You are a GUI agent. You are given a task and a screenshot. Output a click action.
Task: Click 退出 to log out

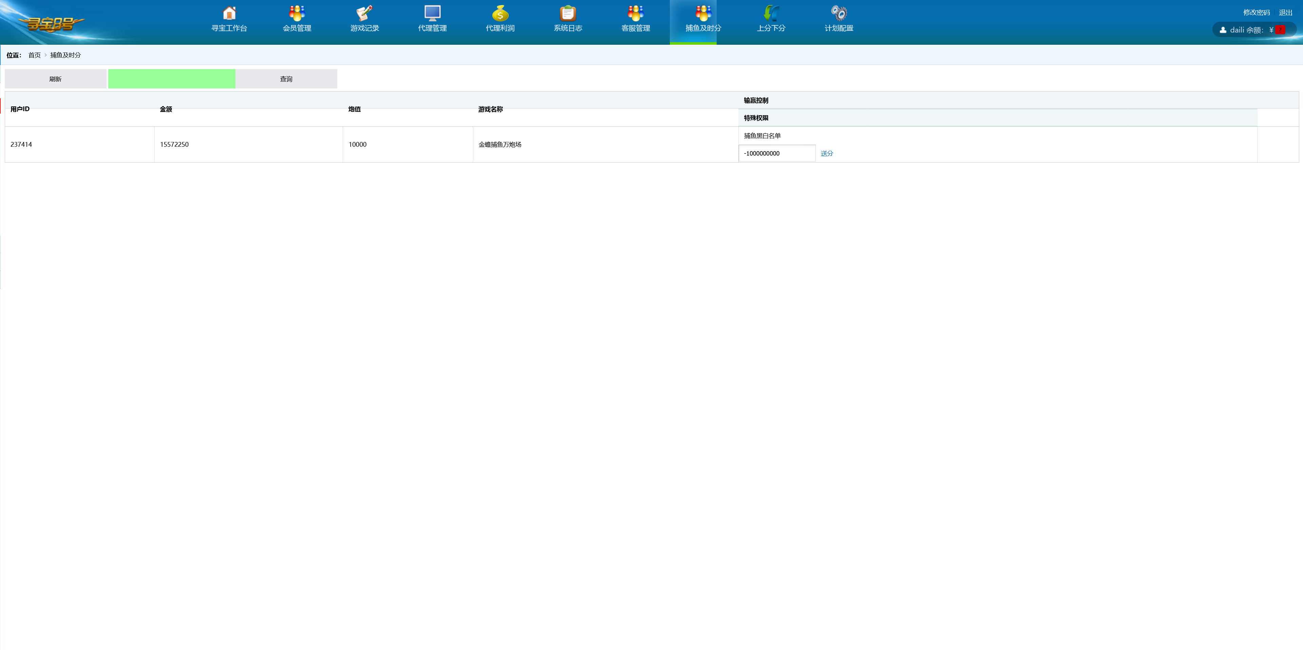(1285, 12)
